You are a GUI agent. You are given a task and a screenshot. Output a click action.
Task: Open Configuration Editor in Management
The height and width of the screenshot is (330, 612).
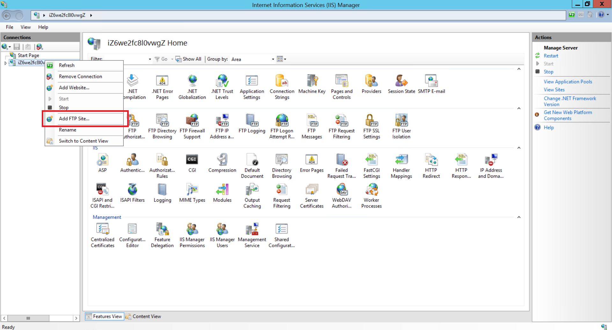coord(132,235)
